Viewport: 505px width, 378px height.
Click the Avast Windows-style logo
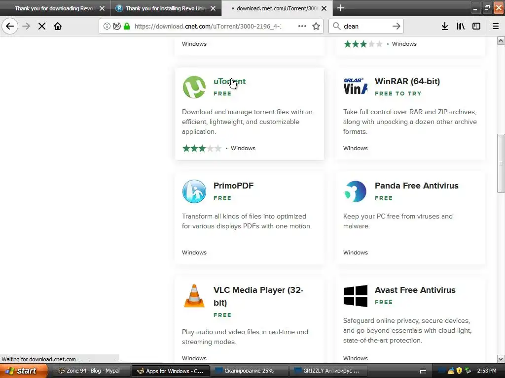[355, 296]
